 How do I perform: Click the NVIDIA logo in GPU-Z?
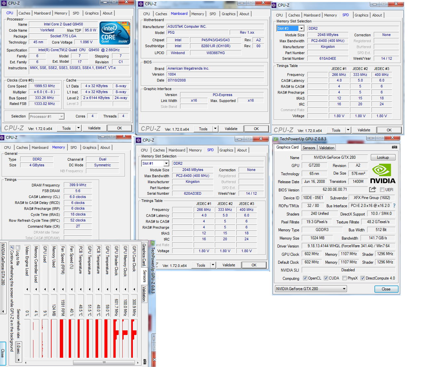pyautogui.click(x=383, y=174)
